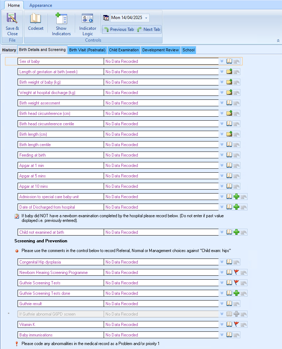Expand Birth weight assessment chevron
The image size is (282, 349).
pyautogui.click(x=222, y=103)
